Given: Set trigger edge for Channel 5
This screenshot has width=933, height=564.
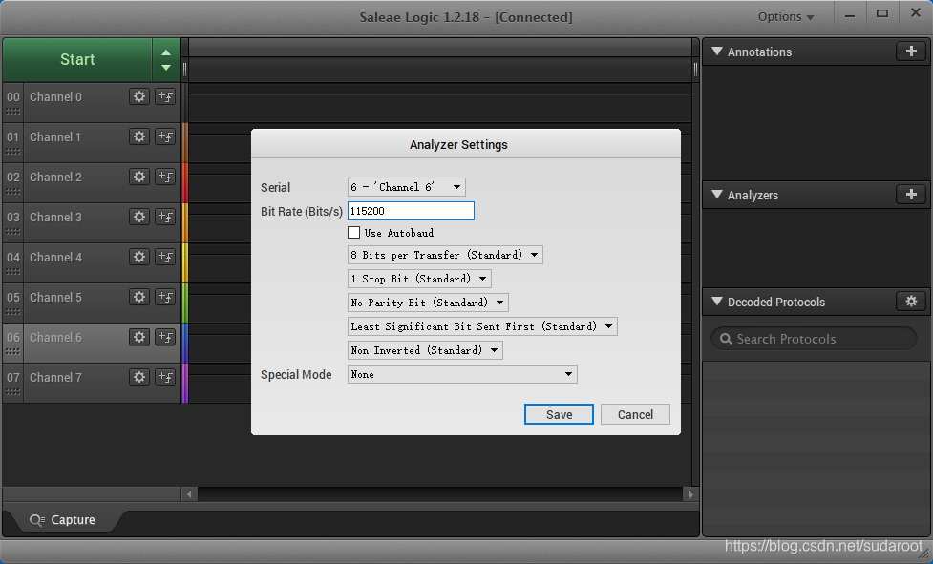Looking at the screenshot, I should pyautogui.click(x=165, y=297).
